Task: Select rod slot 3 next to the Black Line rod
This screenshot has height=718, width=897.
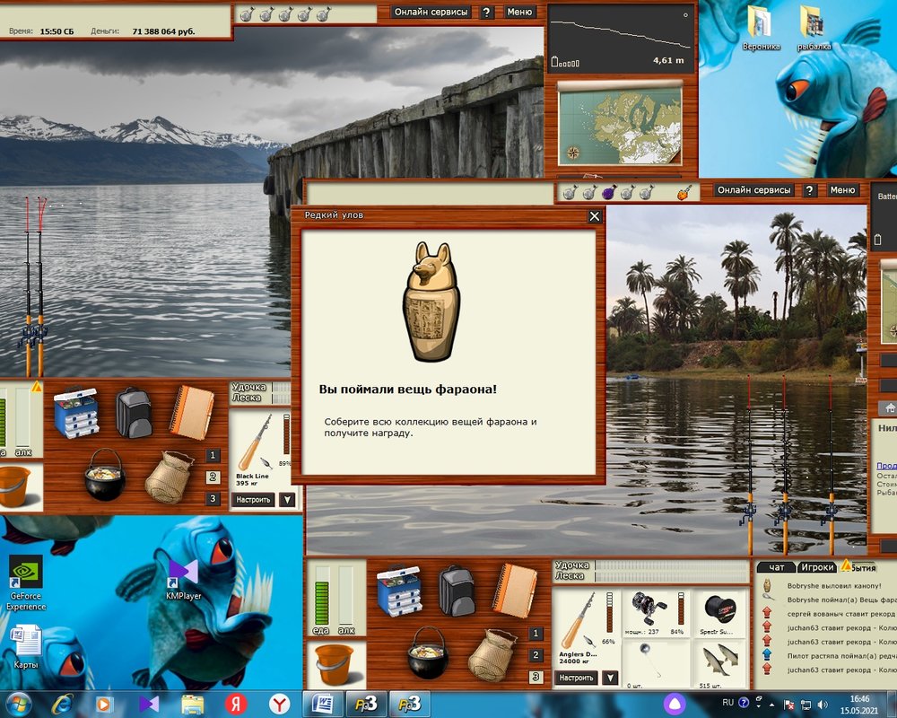Action: pos(213,499)
